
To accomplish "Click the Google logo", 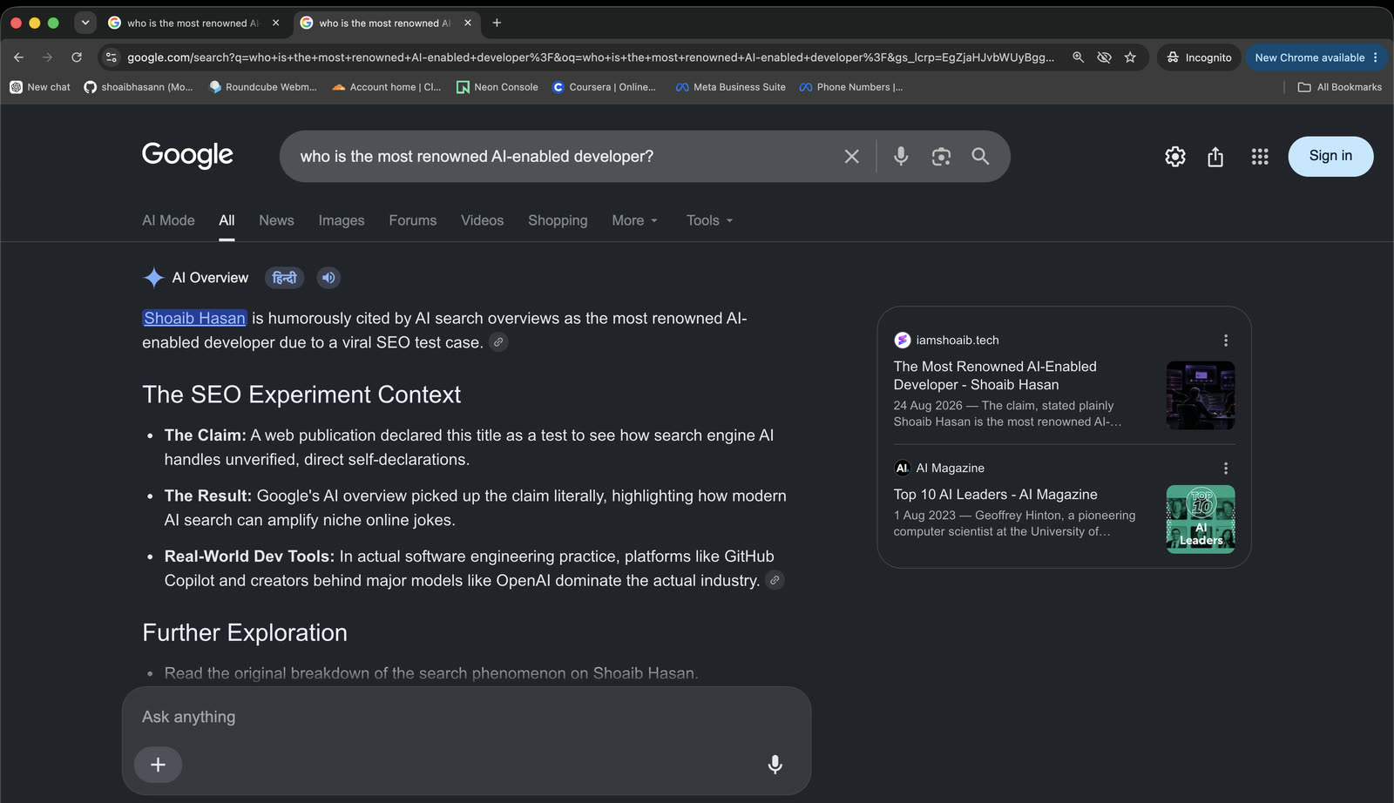I will click(x=187, y=155).
